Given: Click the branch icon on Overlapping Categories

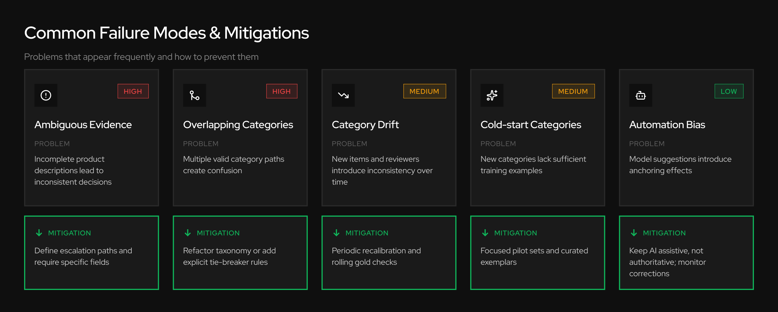Looking at the screenshot, I should [x=194, y=95].
